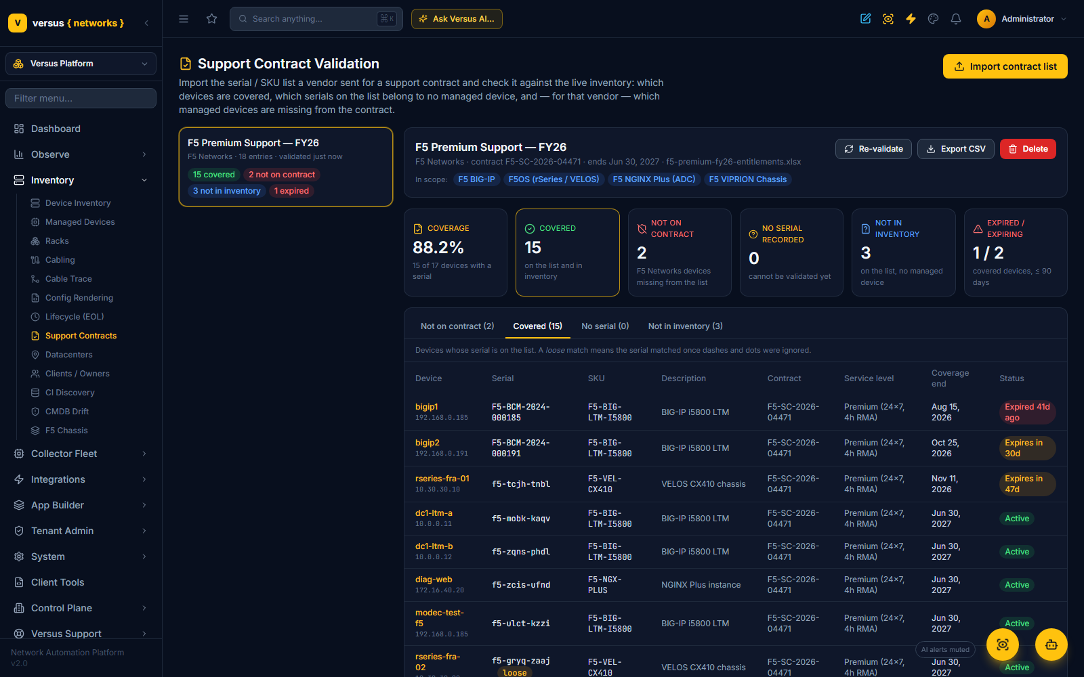
Task: Open Datacenters in sidebar
Action: (68, 355)
